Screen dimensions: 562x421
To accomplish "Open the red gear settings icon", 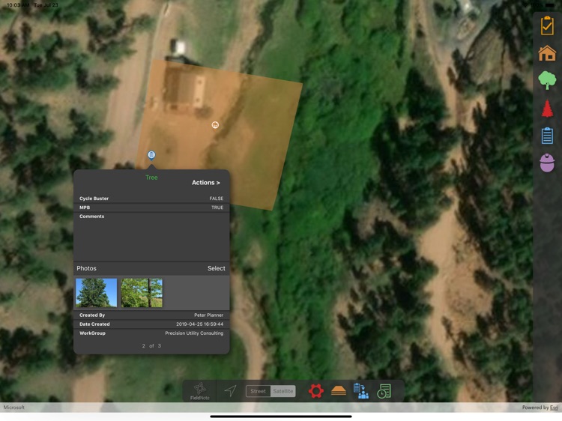I will (x=315, y=391).
